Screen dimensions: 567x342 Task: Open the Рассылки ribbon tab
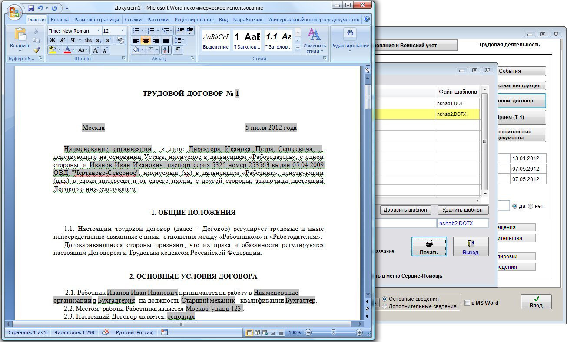tap(158, 20)
